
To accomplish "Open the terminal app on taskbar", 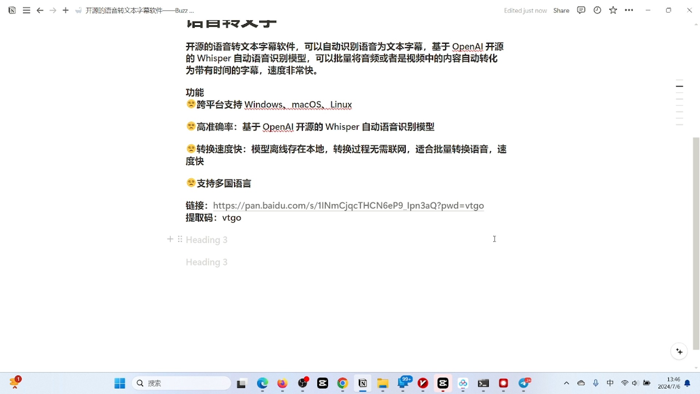I will click(x=483, y=383).
